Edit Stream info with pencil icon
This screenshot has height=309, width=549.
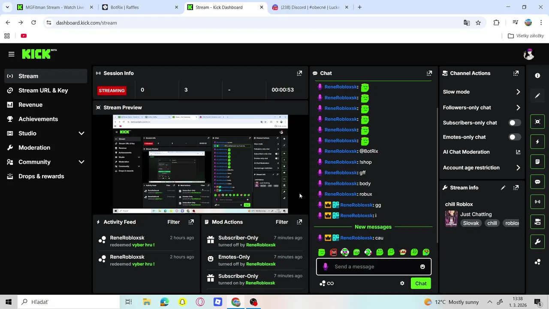coord(503,188)
